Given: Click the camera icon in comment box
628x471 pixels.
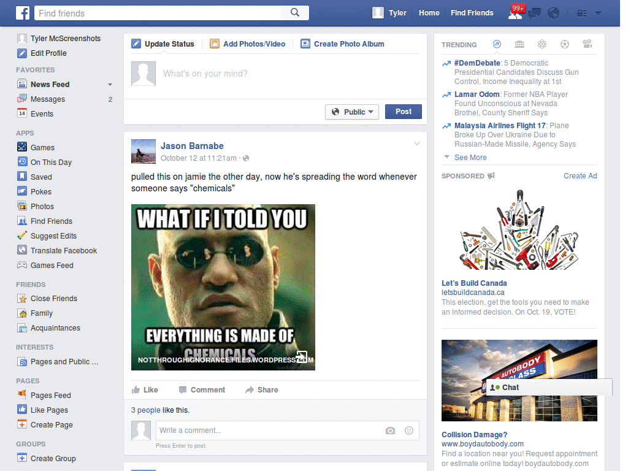Looking at the screenshot, I should tap(390, 431).
